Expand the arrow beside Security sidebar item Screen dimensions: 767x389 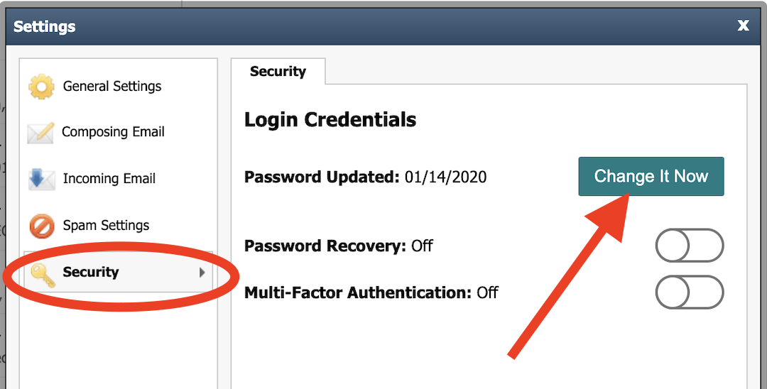[x=202, y=273]
